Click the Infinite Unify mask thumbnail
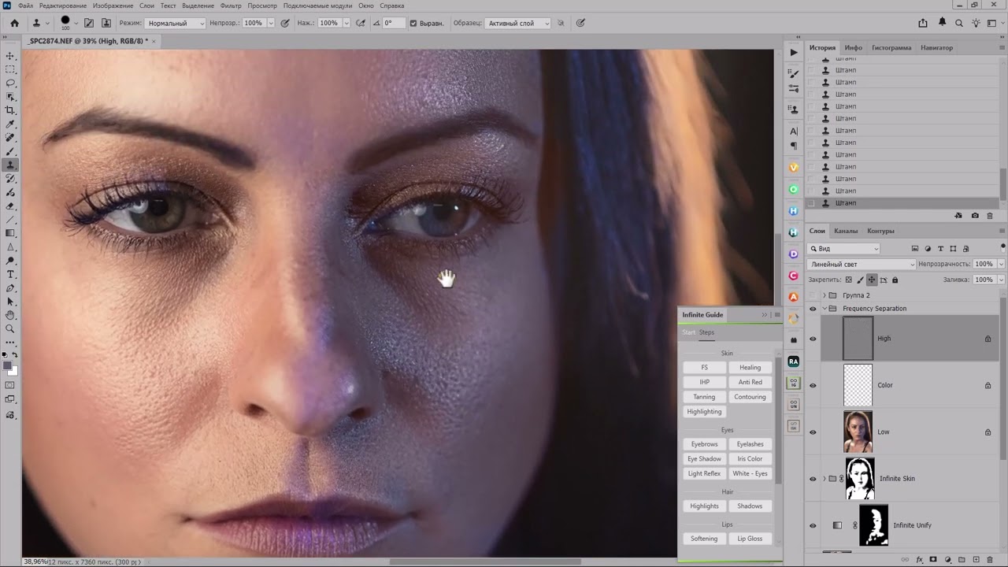 [x=873, y=525]
